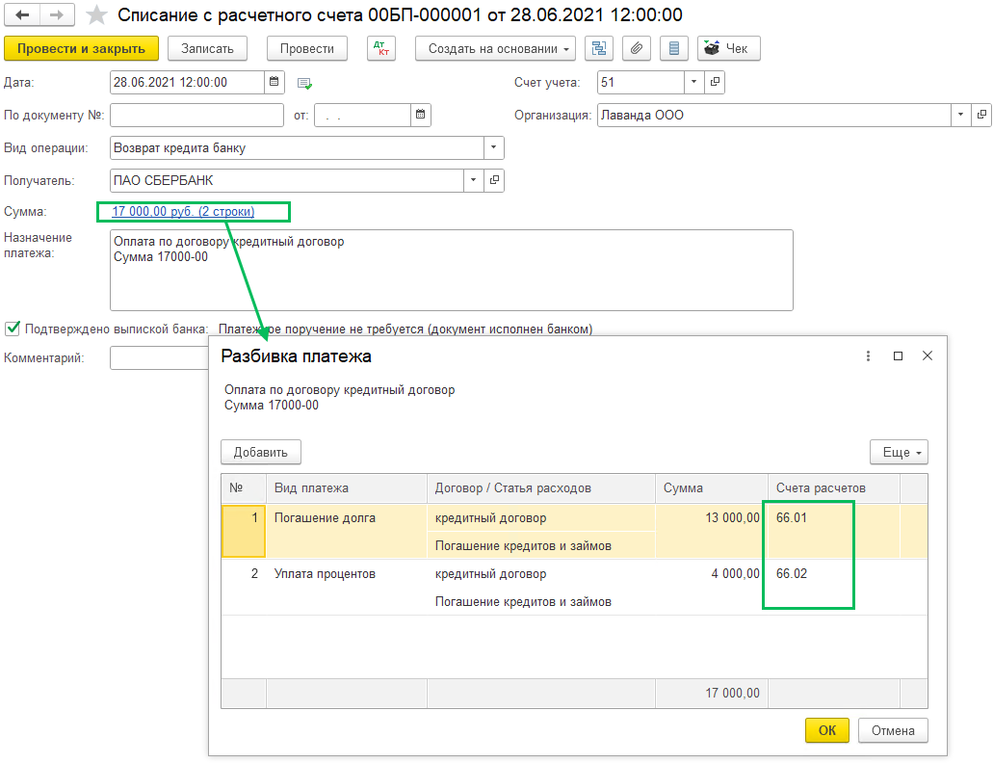Open the Еще menu in payment breakdown
The height and width of the screenshot is (763, 993).
click(x=899, y=452)
